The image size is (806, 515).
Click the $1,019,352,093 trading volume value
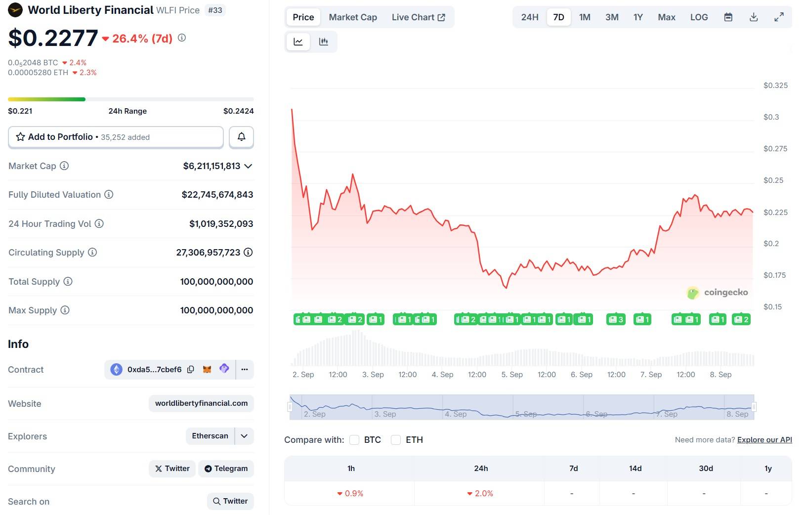pyautogui.click(x=221, y=224)
